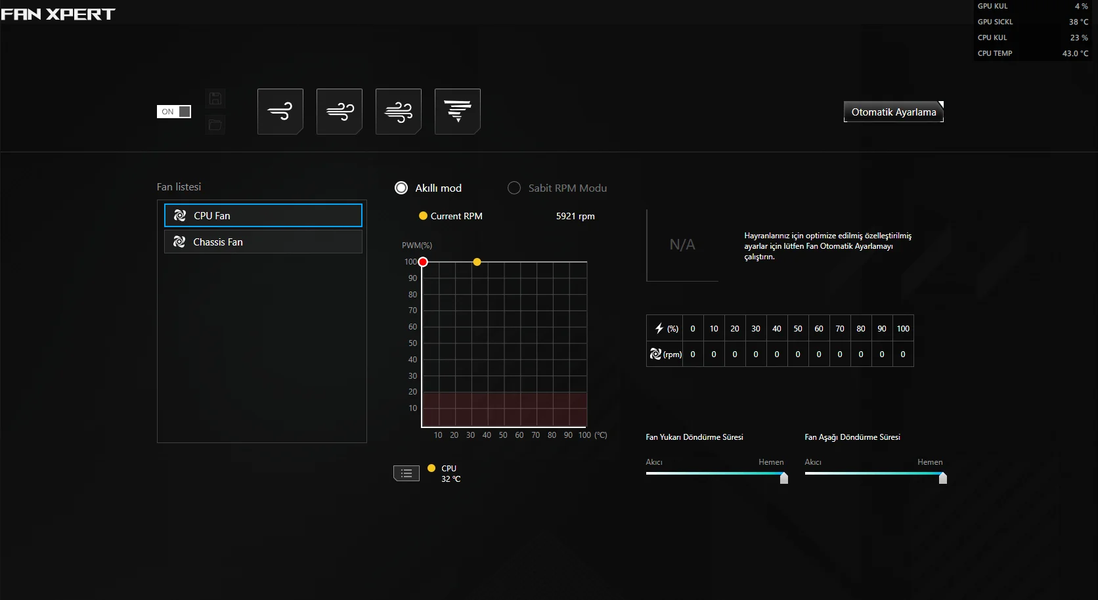Select the Turbo preset with three wind lines
1098x600 pixels.
[399, 112]
